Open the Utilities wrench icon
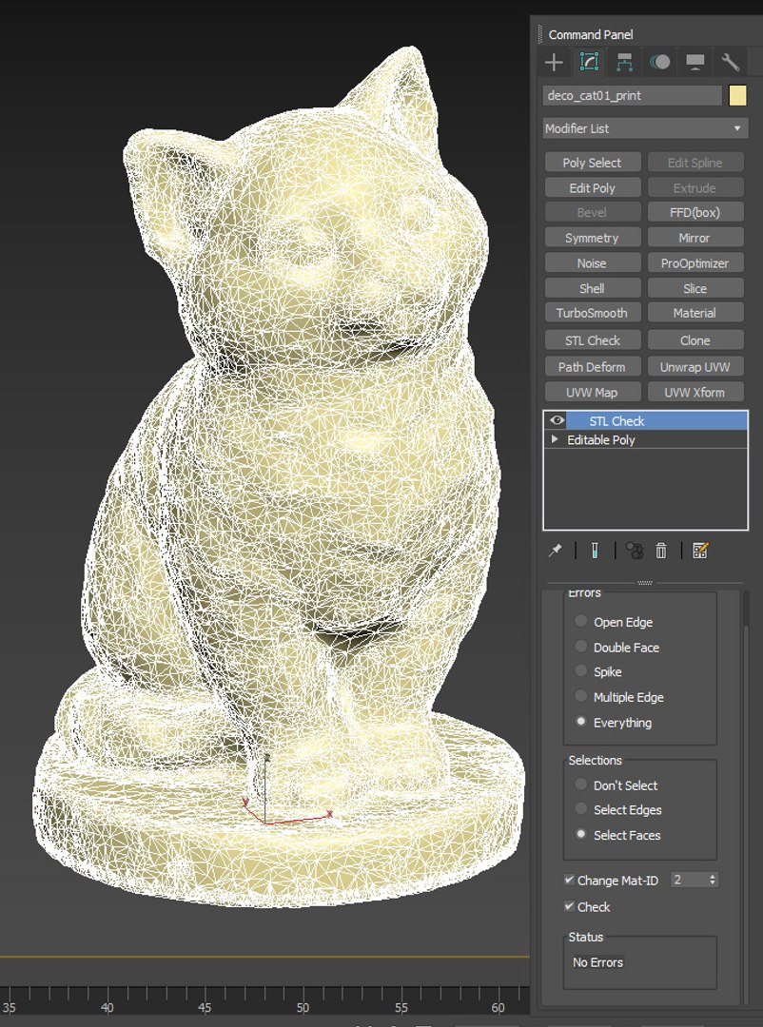 click(x=731, y=62)
